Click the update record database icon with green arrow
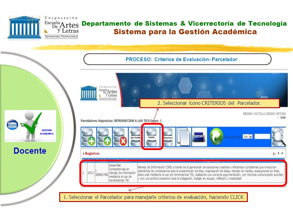Screen dimensions: 293x220 [x=104, y=137]
